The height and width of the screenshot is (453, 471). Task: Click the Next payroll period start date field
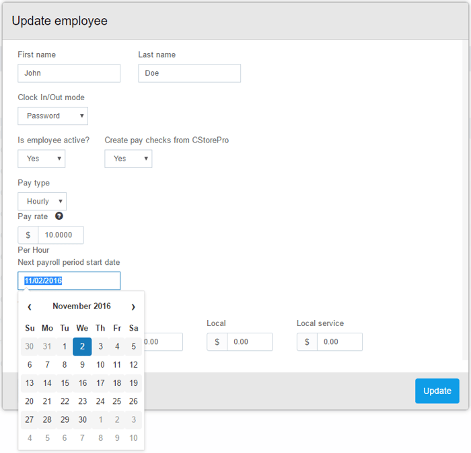coord(69,281)
